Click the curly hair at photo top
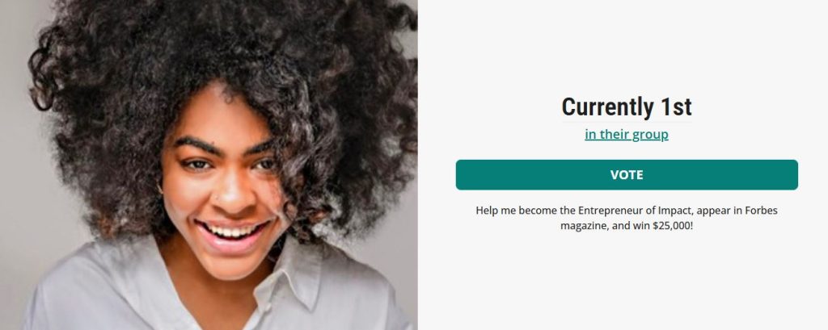The width and height of the screenshot is (828, 330). point(222,42)
